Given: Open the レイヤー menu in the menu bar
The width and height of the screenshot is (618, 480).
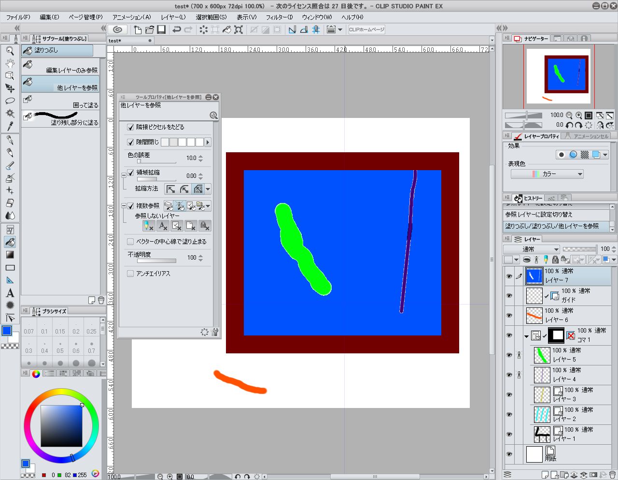Looking at the screenshot, I should (x=173, y=17).
